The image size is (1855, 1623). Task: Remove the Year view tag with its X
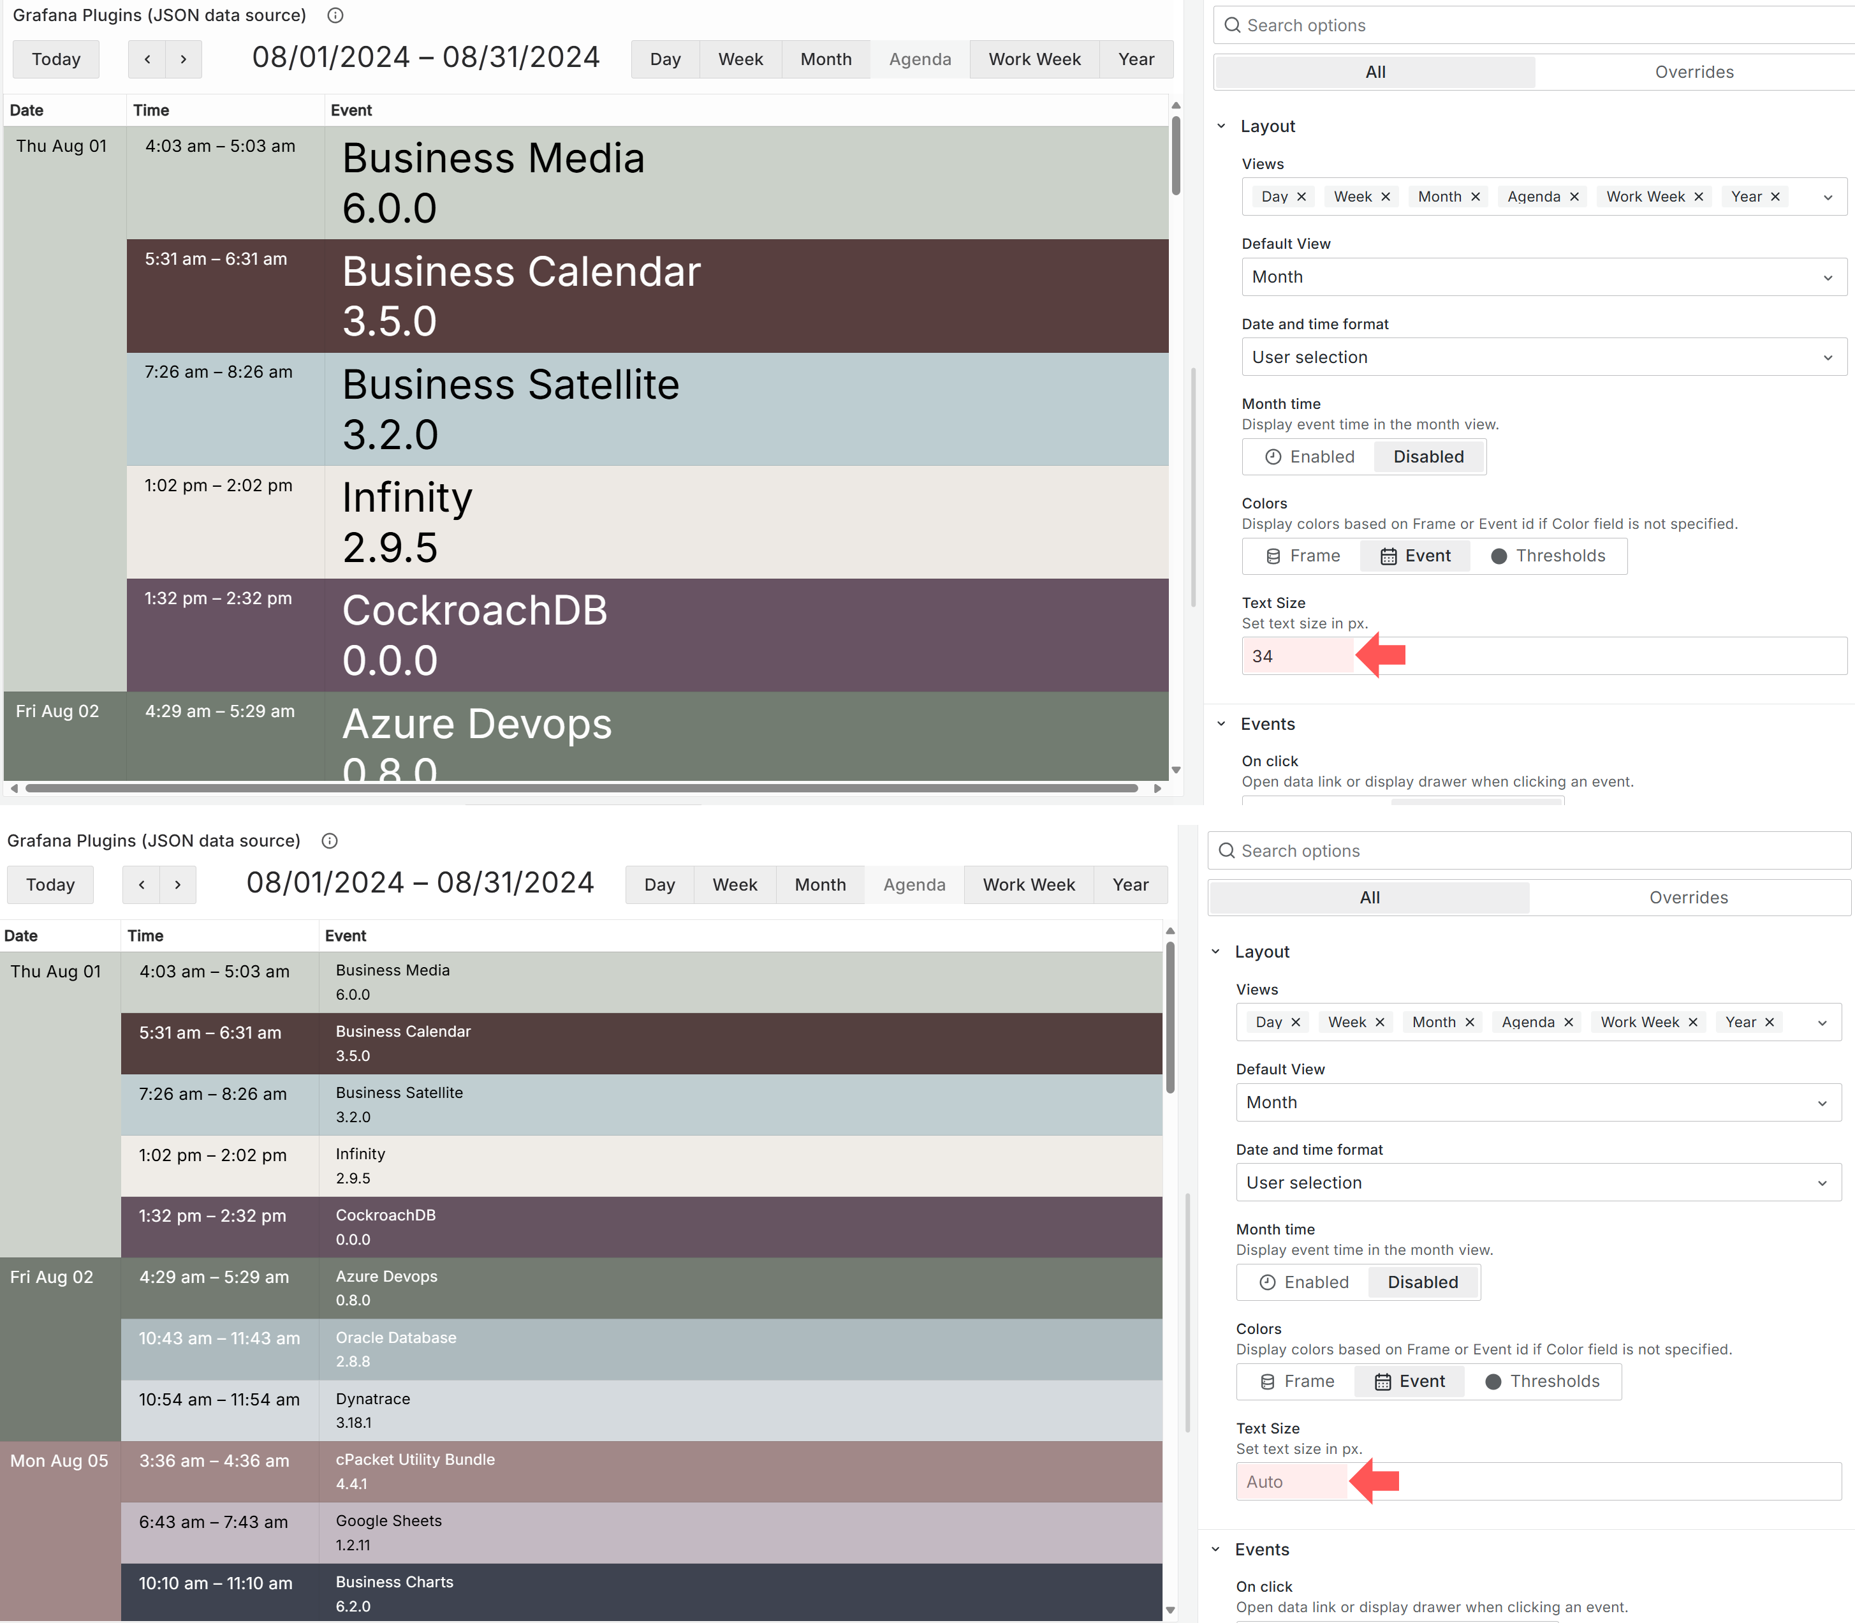(1776, 196)
